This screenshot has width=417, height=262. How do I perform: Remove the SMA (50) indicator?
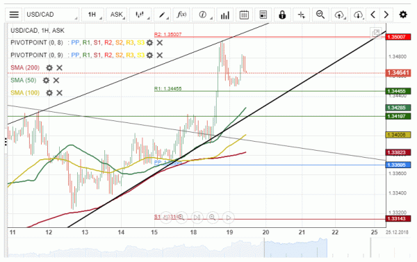click(x=56, y=81)
